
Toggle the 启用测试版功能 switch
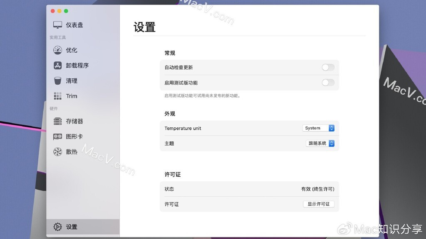[328, 83]
